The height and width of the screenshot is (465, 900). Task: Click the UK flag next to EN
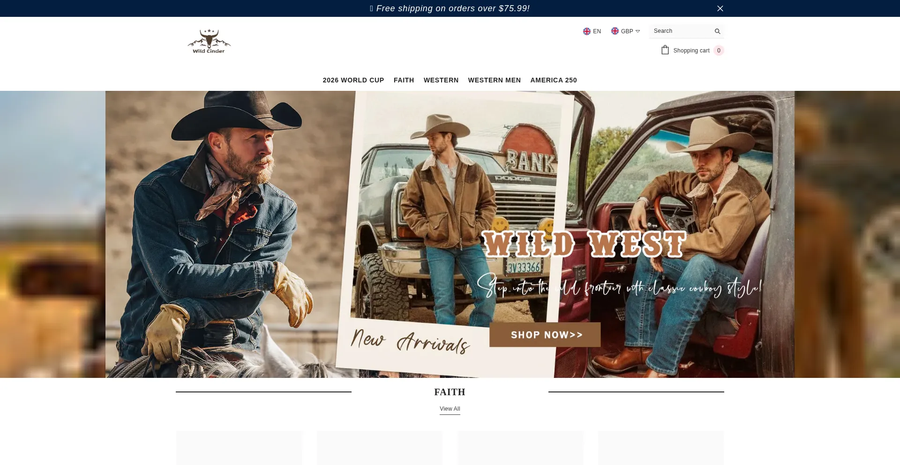(x=587, y=31)
